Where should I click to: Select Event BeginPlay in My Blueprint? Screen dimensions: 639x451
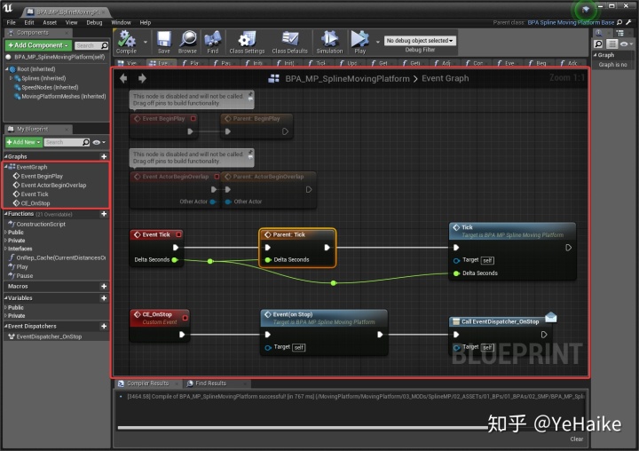(42, 176)
